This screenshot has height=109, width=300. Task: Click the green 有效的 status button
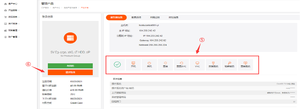70,66
